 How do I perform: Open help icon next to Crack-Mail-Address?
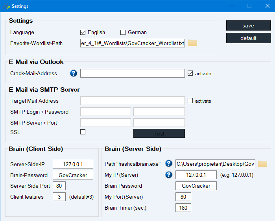[x=74, y=73]
